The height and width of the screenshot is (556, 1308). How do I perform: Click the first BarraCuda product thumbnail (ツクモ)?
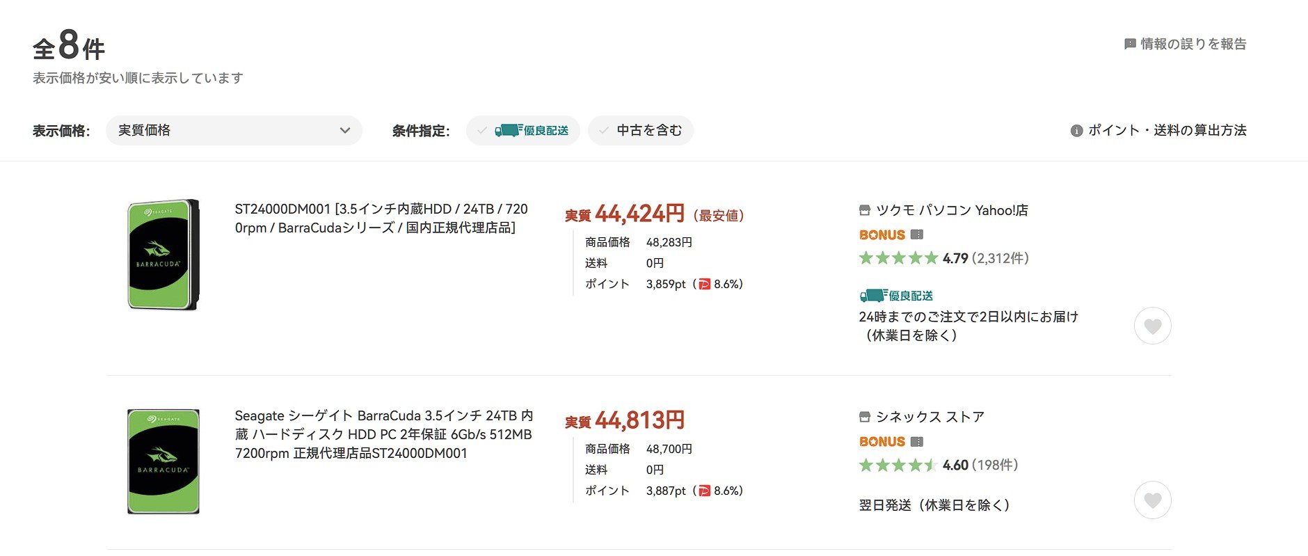(x=163, y=255)
